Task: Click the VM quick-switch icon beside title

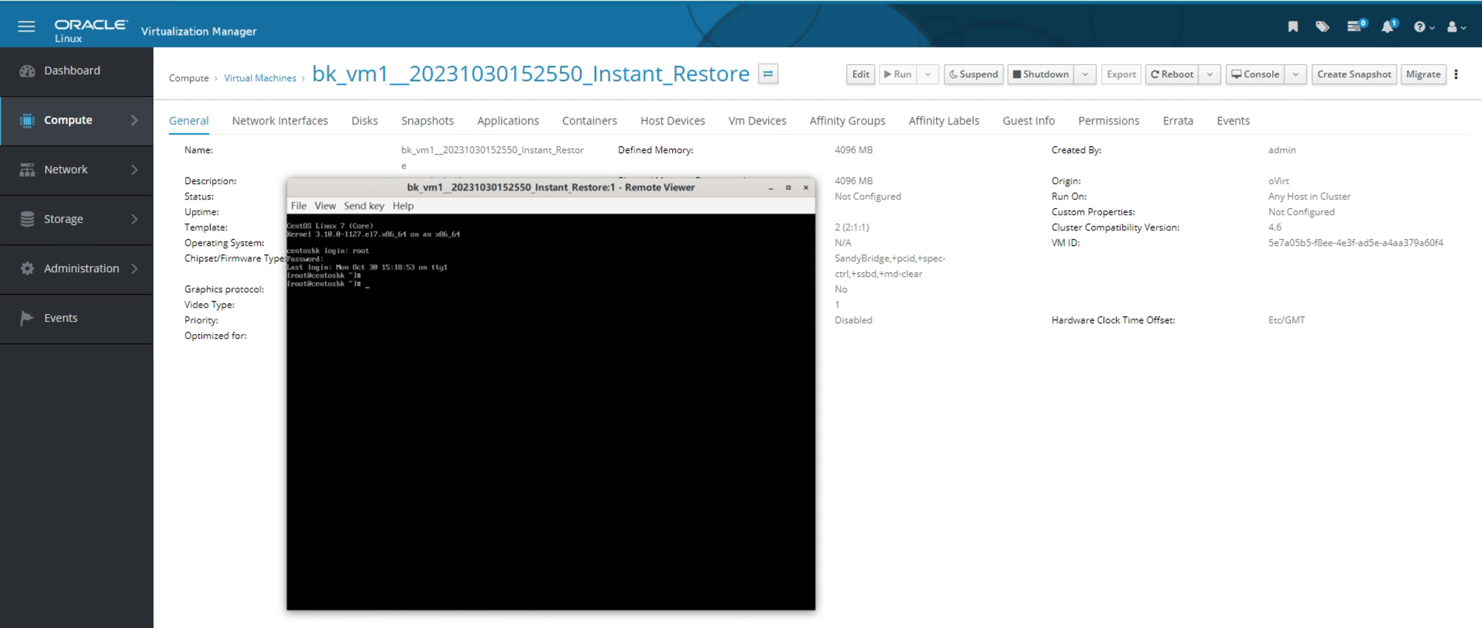Action: pyautogui.click(x=767, y=74)
